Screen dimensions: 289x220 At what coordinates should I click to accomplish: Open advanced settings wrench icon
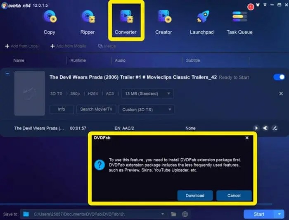point(265,128)
